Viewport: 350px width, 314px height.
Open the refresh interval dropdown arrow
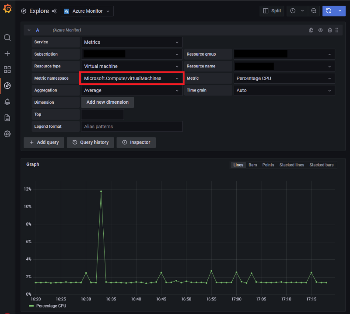(x=340, y=11)
